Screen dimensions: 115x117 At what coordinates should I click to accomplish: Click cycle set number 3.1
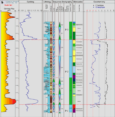(x=62, y=33)
